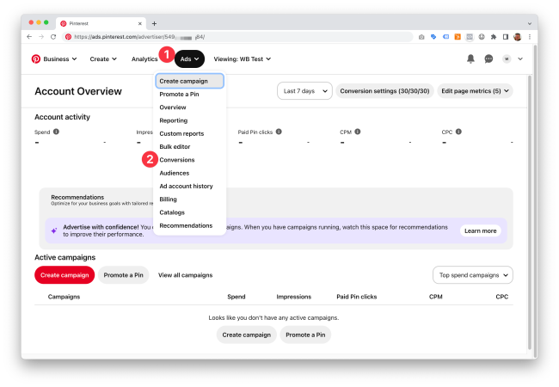Select Audiences from the Ads menu
Viewport: 559px width, 387px height.
tap(175, 173)
